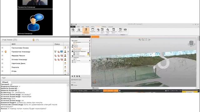The height and width of the screenshot is (112, 200).
Task: Click the trash icon under the project tree
Action: (75, 76)
